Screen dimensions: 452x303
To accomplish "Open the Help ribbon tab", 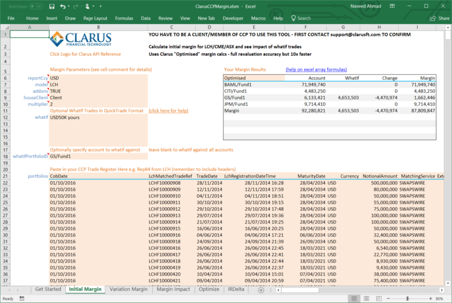I will tap(278, 18).
